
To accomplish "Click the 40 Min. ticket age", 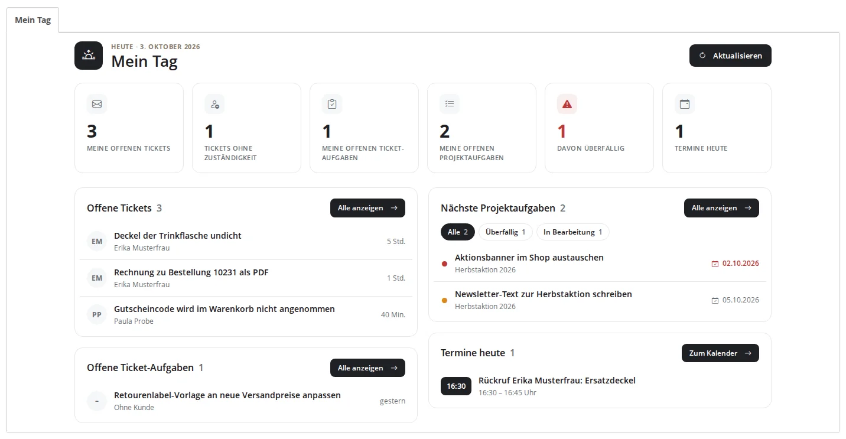I will pos(393,314).
